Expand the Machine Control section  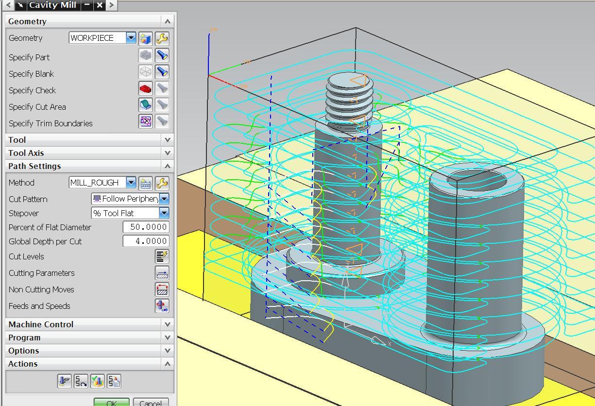168,324
